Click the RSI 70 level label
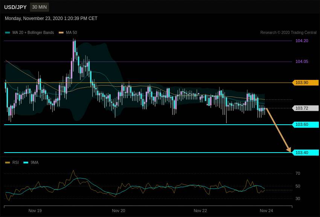 click(x=298, y=173)
